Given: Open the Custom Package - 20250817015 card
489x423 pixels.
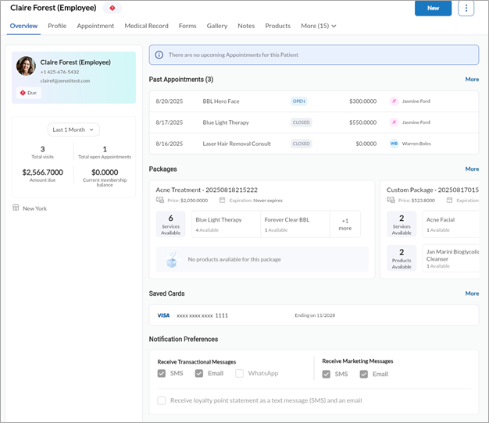Looking at the screenshot, I should [433, 190].
